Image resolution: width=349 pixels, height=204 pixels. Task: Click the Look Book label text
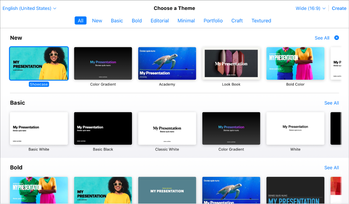click(x=231, y=84)
